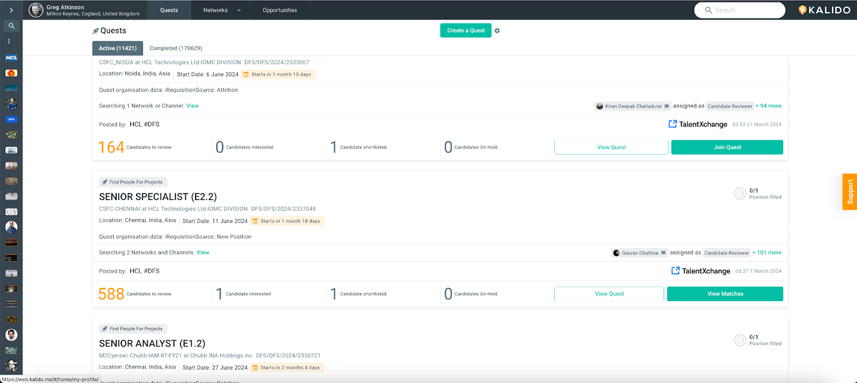The height and width of the screenshot is (383, 857).
Task: Click message icon beside Gaurav Chattree
Action: (663, 253)
